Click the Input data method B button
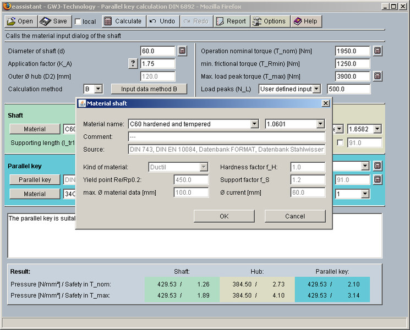 click(x=149, y=89)
